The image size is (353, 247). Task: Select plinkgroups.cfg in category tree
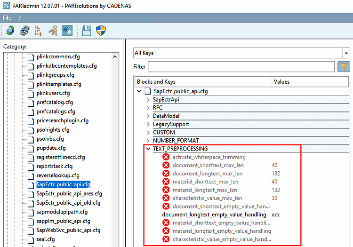pyautogui.click(x=56, y=75)
